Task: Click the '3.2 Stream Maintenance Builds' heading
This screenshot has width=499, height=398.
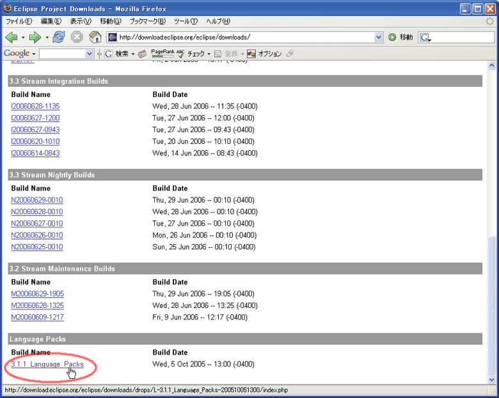Action: (x=62, y=269)
